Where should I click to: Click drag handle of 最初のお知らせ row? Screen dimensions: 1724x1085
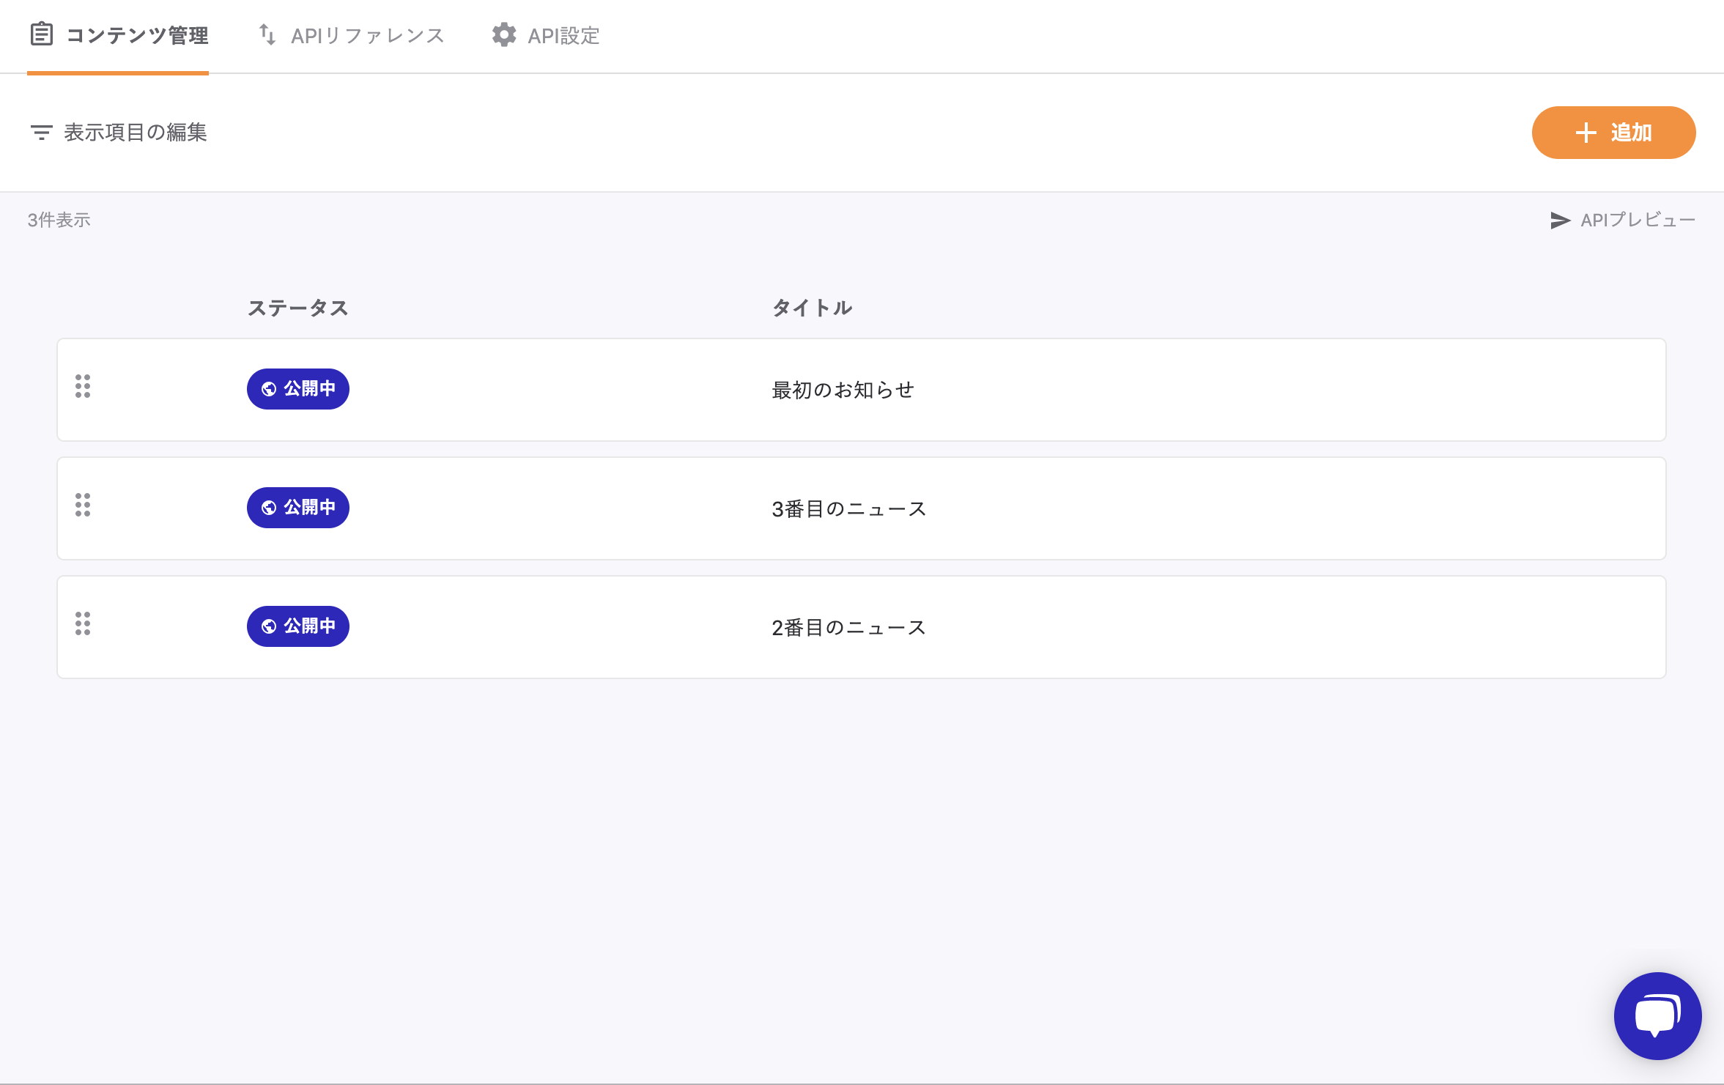click(83, 386)
